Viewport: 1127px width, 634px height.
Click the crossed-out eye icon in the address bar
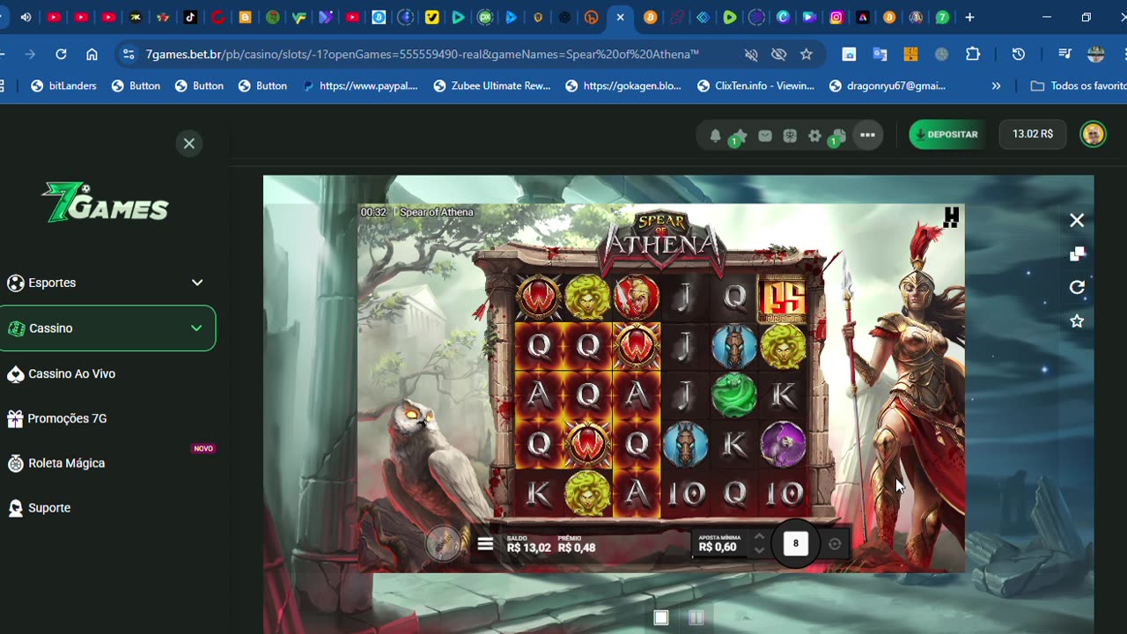coord(778,54)
